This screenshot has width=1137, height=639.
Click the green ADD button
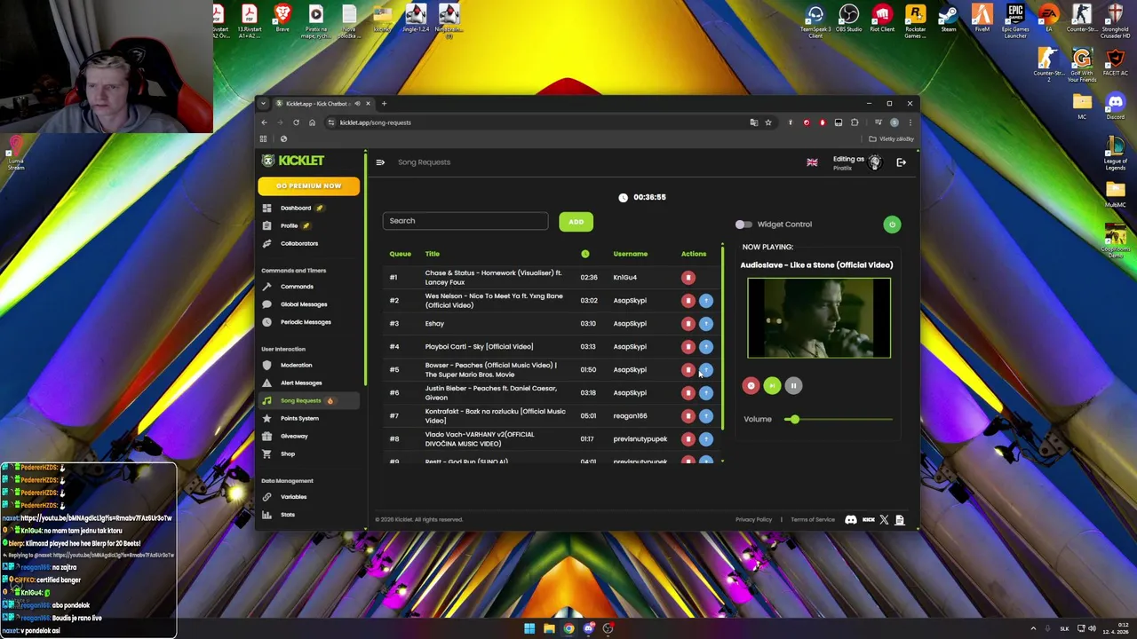click(x=576, y=222)
